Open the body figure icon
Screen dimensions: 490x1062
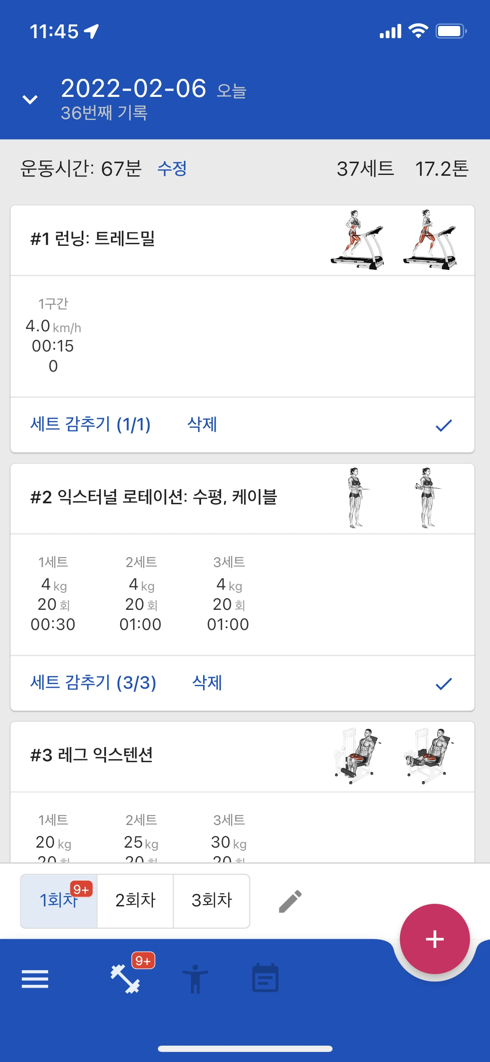195,979
